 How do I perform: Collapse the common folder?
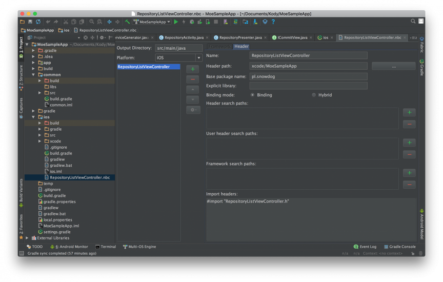click(33, 75)
